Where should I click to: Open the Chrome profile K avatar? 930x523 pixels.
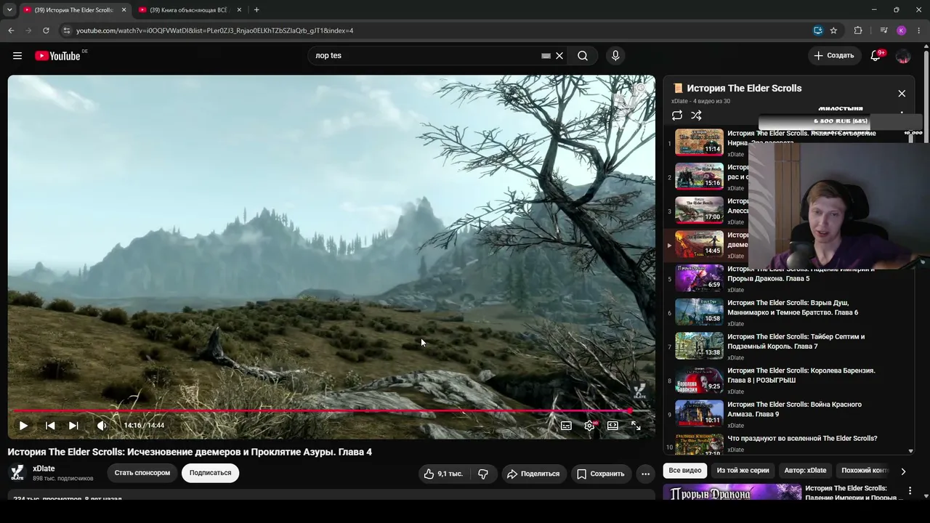(901, 31)
